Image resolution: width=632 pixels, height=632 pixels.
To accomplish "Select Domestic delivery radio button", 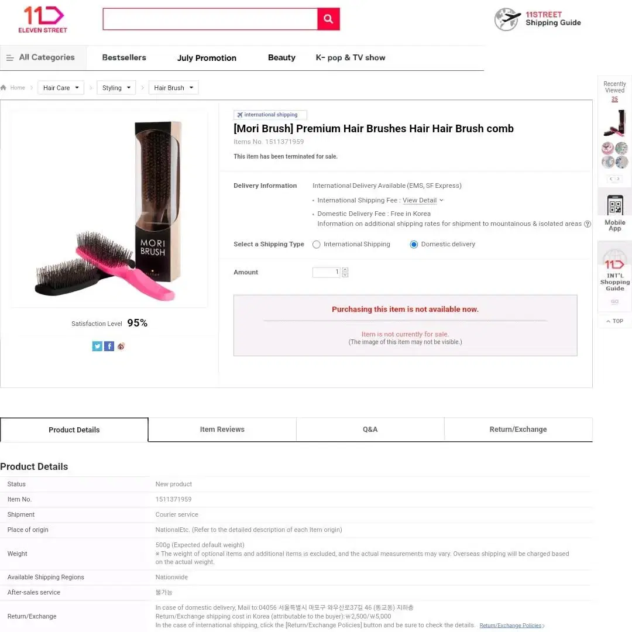I will tap(414, 245).
